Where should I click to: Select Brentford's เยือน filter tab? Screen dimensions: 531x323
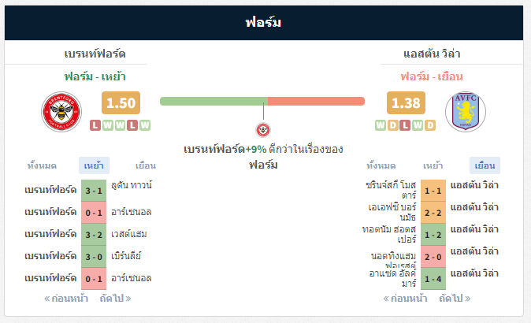pyautogui.click(x=146, y=165)
